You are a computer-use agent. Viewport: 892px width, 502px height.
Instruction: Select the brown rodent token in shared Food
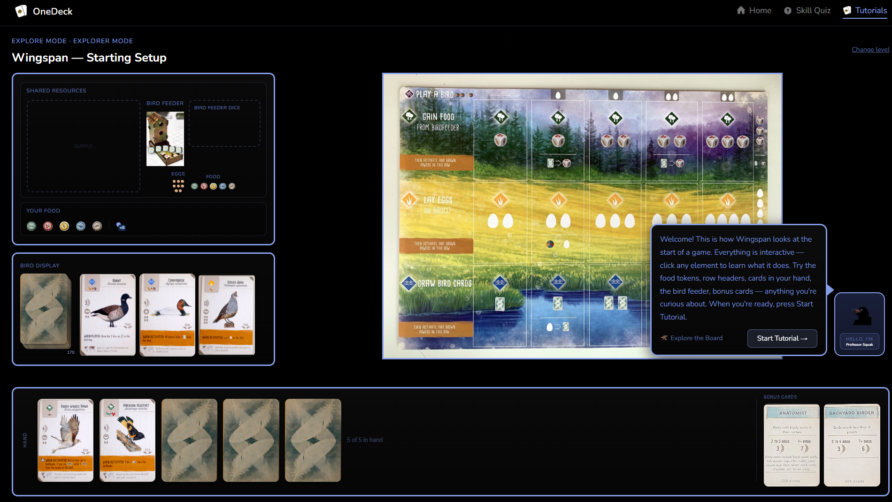[x=232, y=186]
